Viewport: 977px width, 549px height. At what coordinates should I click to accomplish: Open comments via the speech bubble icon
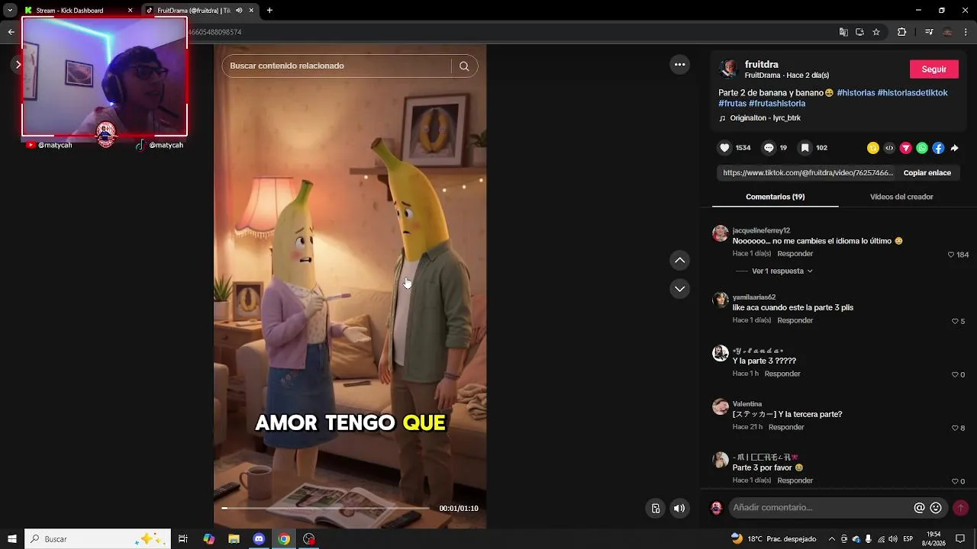tap(769, 148)
